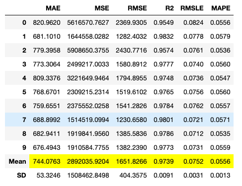
Task: Click MAPE value 0.0579
Action: point(220,36)
